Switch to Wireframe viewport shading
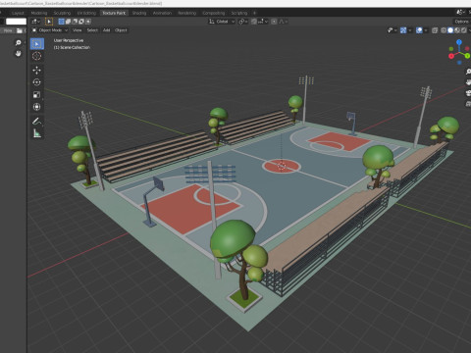 (x=444, y=30)
